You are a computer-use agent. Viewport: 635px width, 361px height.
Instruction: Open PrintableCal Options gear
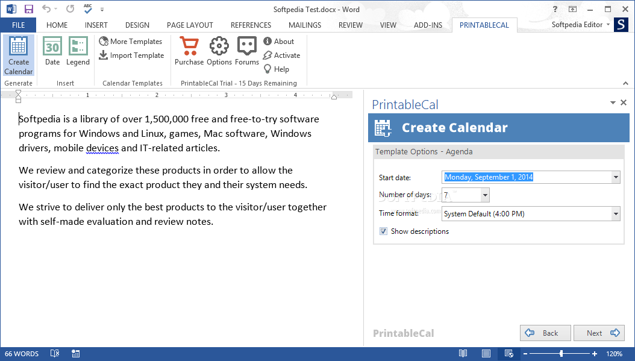(x=219, y=51)
